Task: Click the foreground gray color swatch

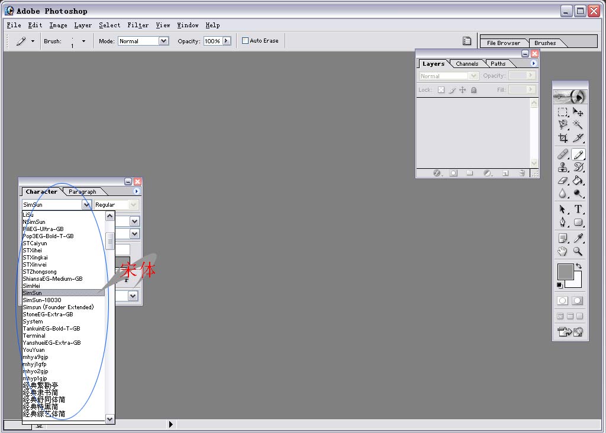Action: [565, 271]
